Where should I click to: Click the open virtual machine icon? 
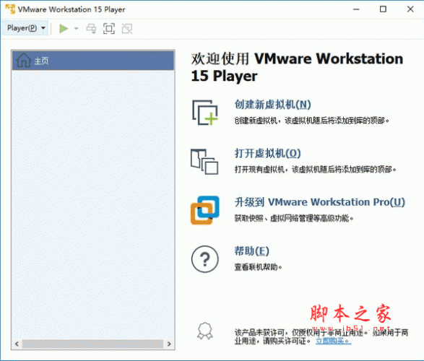tap(204, 161)
